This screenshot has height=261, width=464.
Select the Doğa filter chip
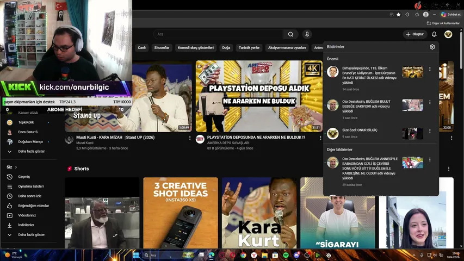226,48
